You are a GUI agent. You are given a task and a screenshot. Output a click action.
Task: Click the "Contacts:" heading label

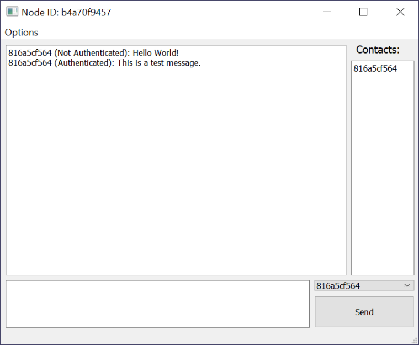pyautogui.click(x=378, y=50)
